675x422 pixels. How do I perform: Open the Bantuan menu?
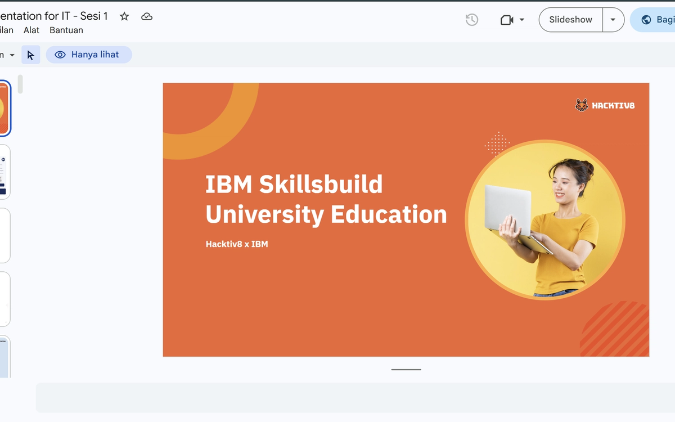(66, 30)
